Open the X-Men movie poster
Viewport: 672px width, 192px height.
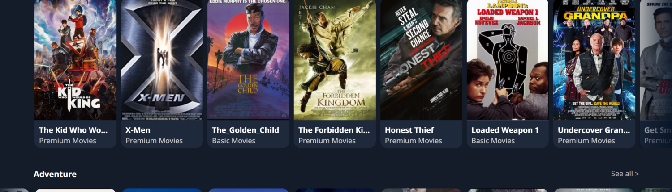click(x=162, y=60)
